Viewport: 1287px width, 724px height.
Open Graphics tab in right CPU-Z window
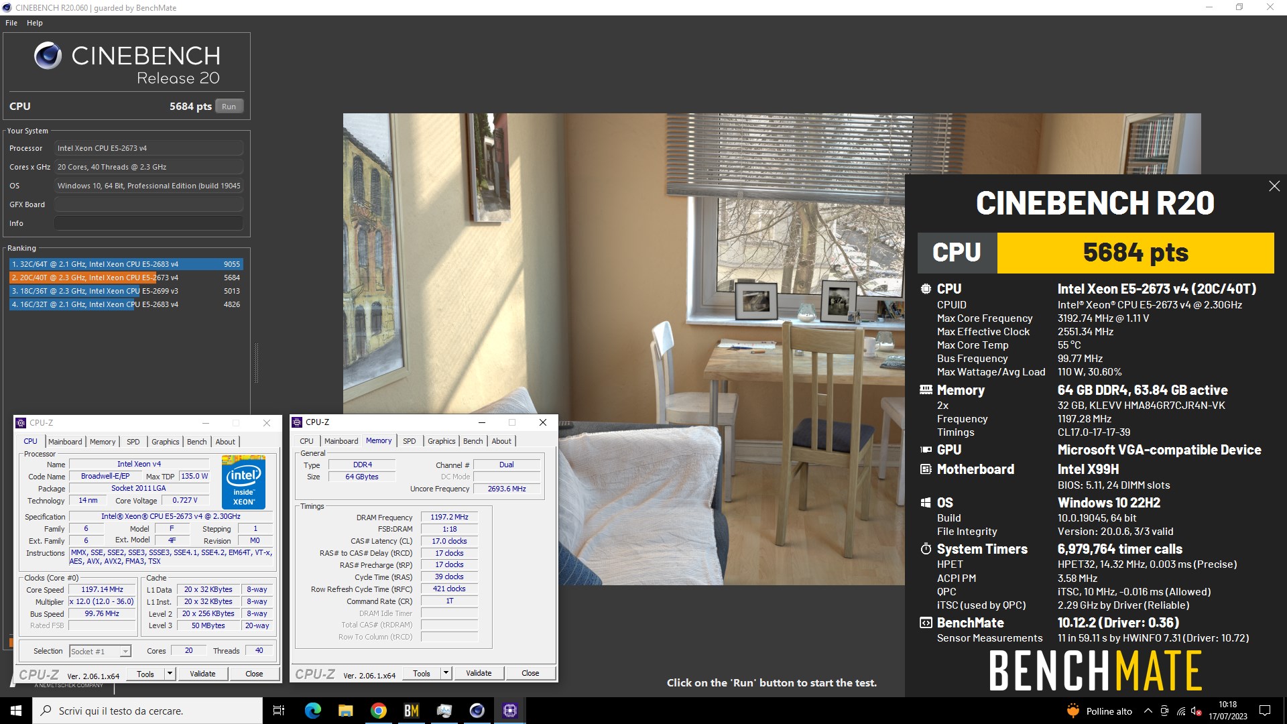tap(441, 441)
